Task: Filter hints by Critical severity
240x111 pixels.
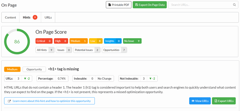Action: 44,41
